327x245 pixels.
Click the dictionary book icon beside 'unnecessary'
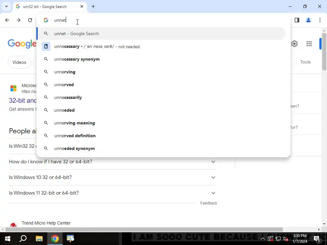(46, 46)
